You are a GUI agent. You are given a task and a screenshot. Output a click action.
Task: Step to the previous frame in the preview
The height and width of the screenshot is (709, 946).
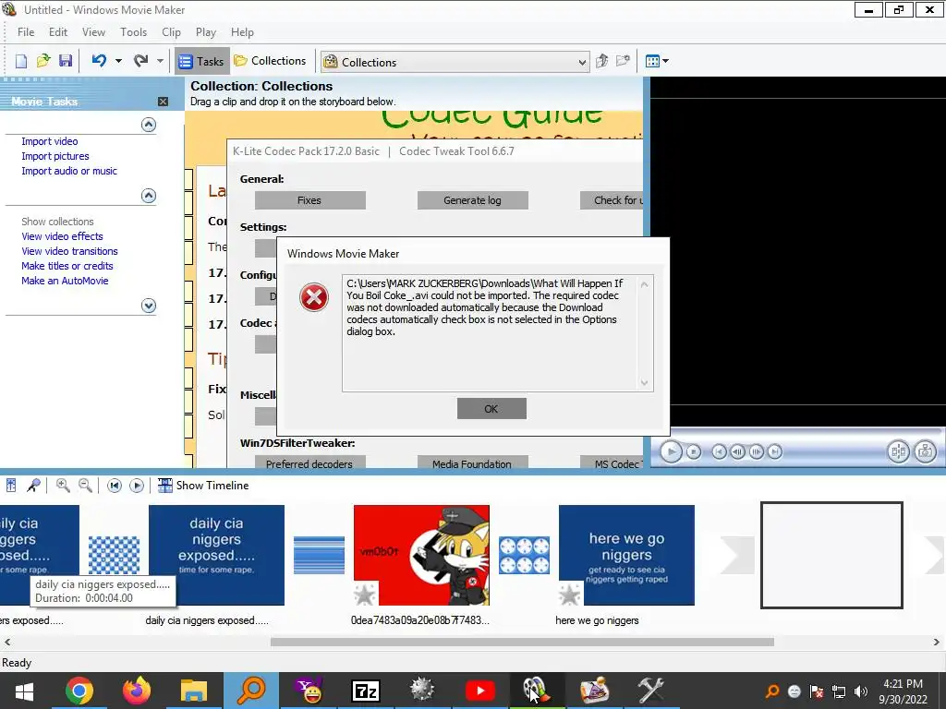(x=737, y=451)
